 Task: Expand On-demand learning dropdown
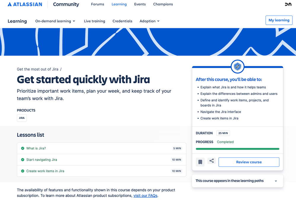(55, 21)
